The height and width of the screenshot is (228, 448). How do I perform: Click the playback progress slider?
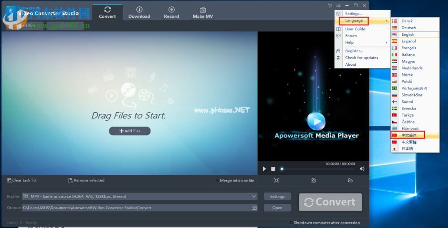318,169
